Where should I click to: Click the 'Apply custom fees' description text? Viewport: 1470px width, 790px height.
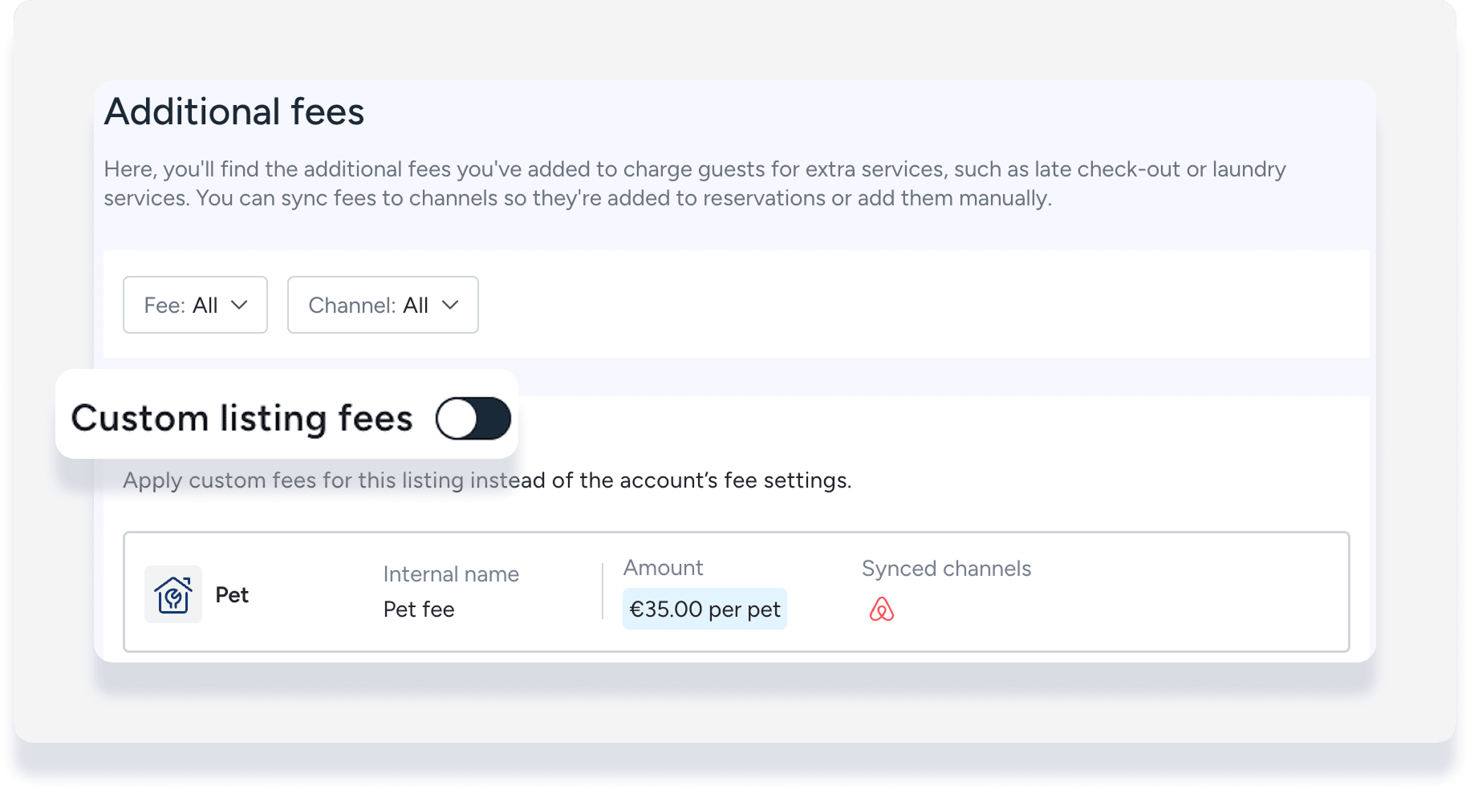(486, 480)
